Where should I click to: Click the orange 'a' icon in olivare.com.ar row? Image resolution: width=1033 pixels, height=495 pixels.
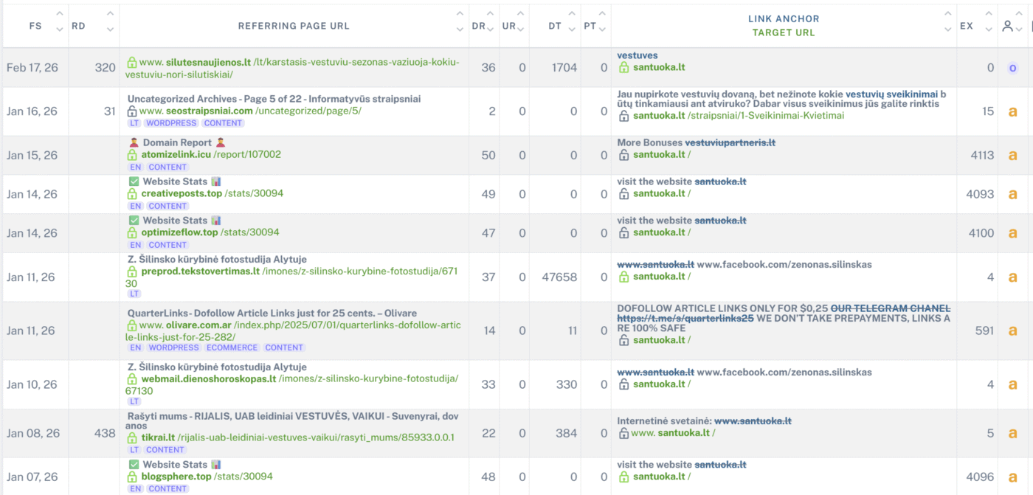point(1012,330)
